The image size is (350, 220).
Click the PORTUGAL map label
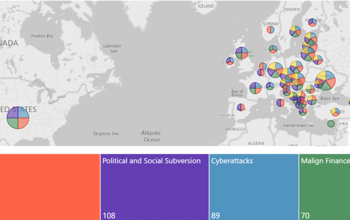coord(227,115)
